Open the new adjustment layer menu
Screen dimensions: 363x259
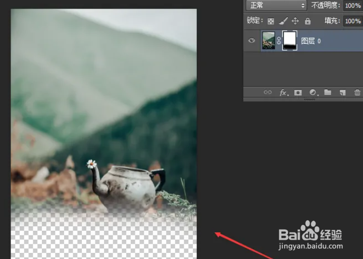click(x=314, y=92)
